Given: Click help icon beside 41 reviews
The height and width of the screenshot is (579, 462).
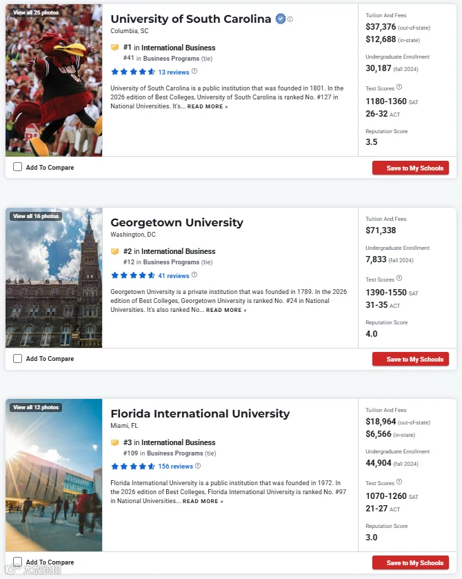Looking at the screenshot, I should pos(194,275).
